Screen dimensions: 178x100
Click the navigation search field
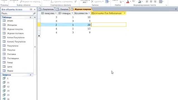17,13
